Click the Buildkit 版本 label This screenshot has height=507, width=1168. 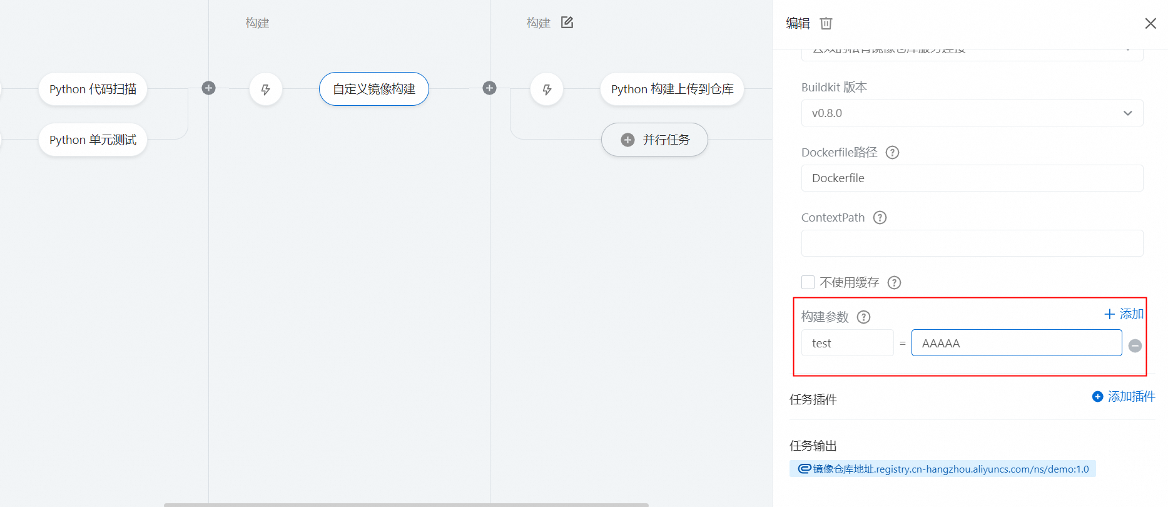(834, 87)
